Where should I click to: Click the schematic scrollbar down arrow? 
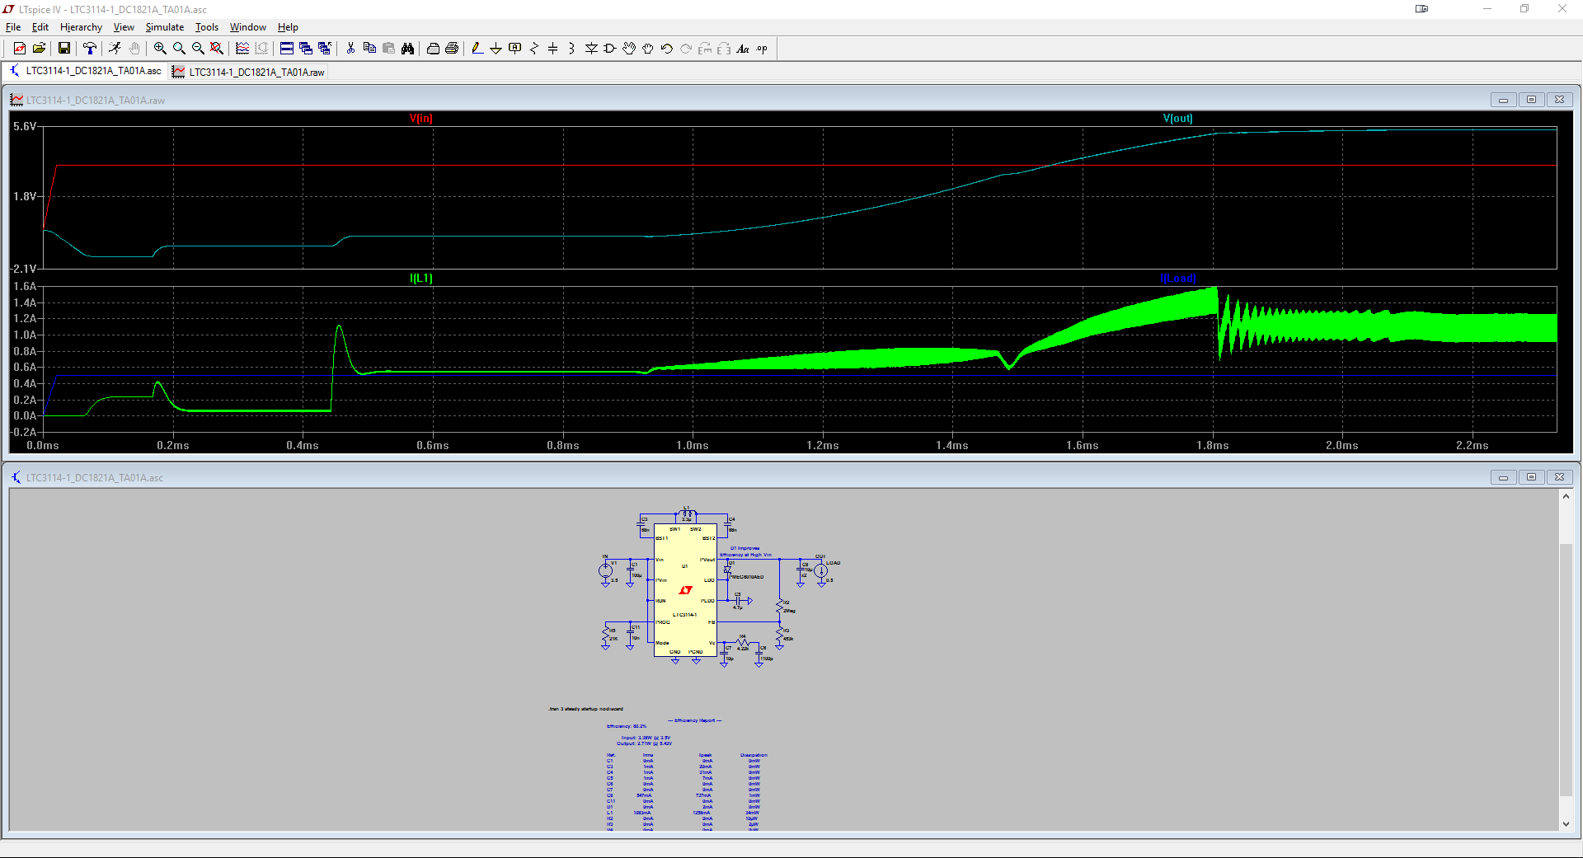pos(1566,823)
